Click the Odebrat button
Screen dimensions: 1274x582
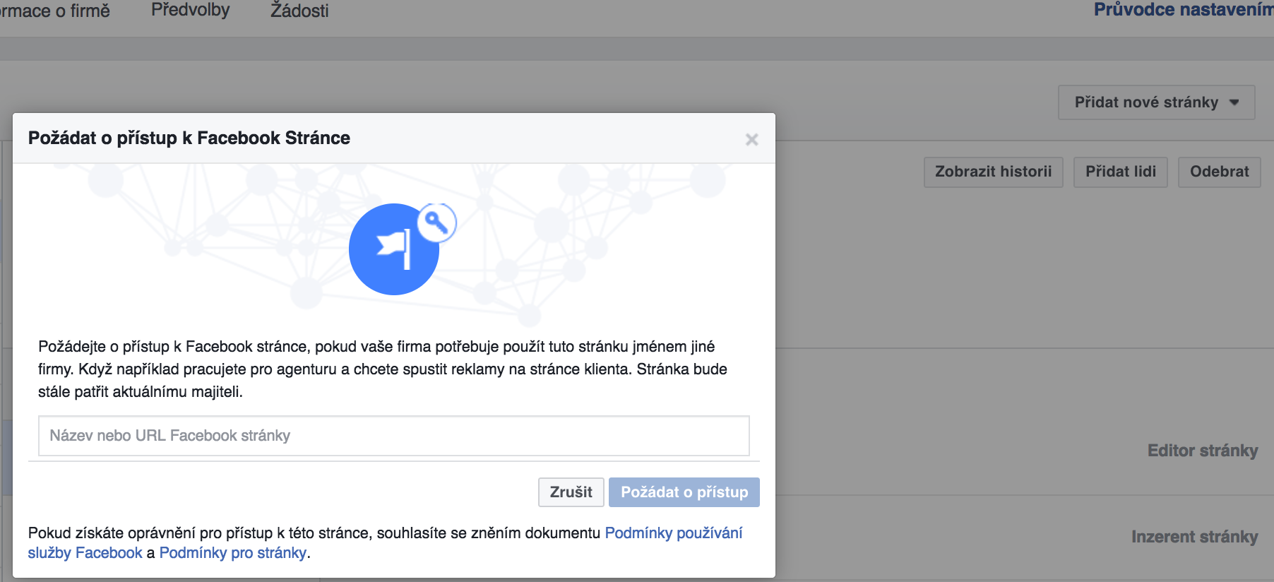tap(1219, 172)
